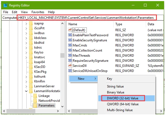
Task: Maximize the Registry Editor window
Action: [x=145, y=5]
